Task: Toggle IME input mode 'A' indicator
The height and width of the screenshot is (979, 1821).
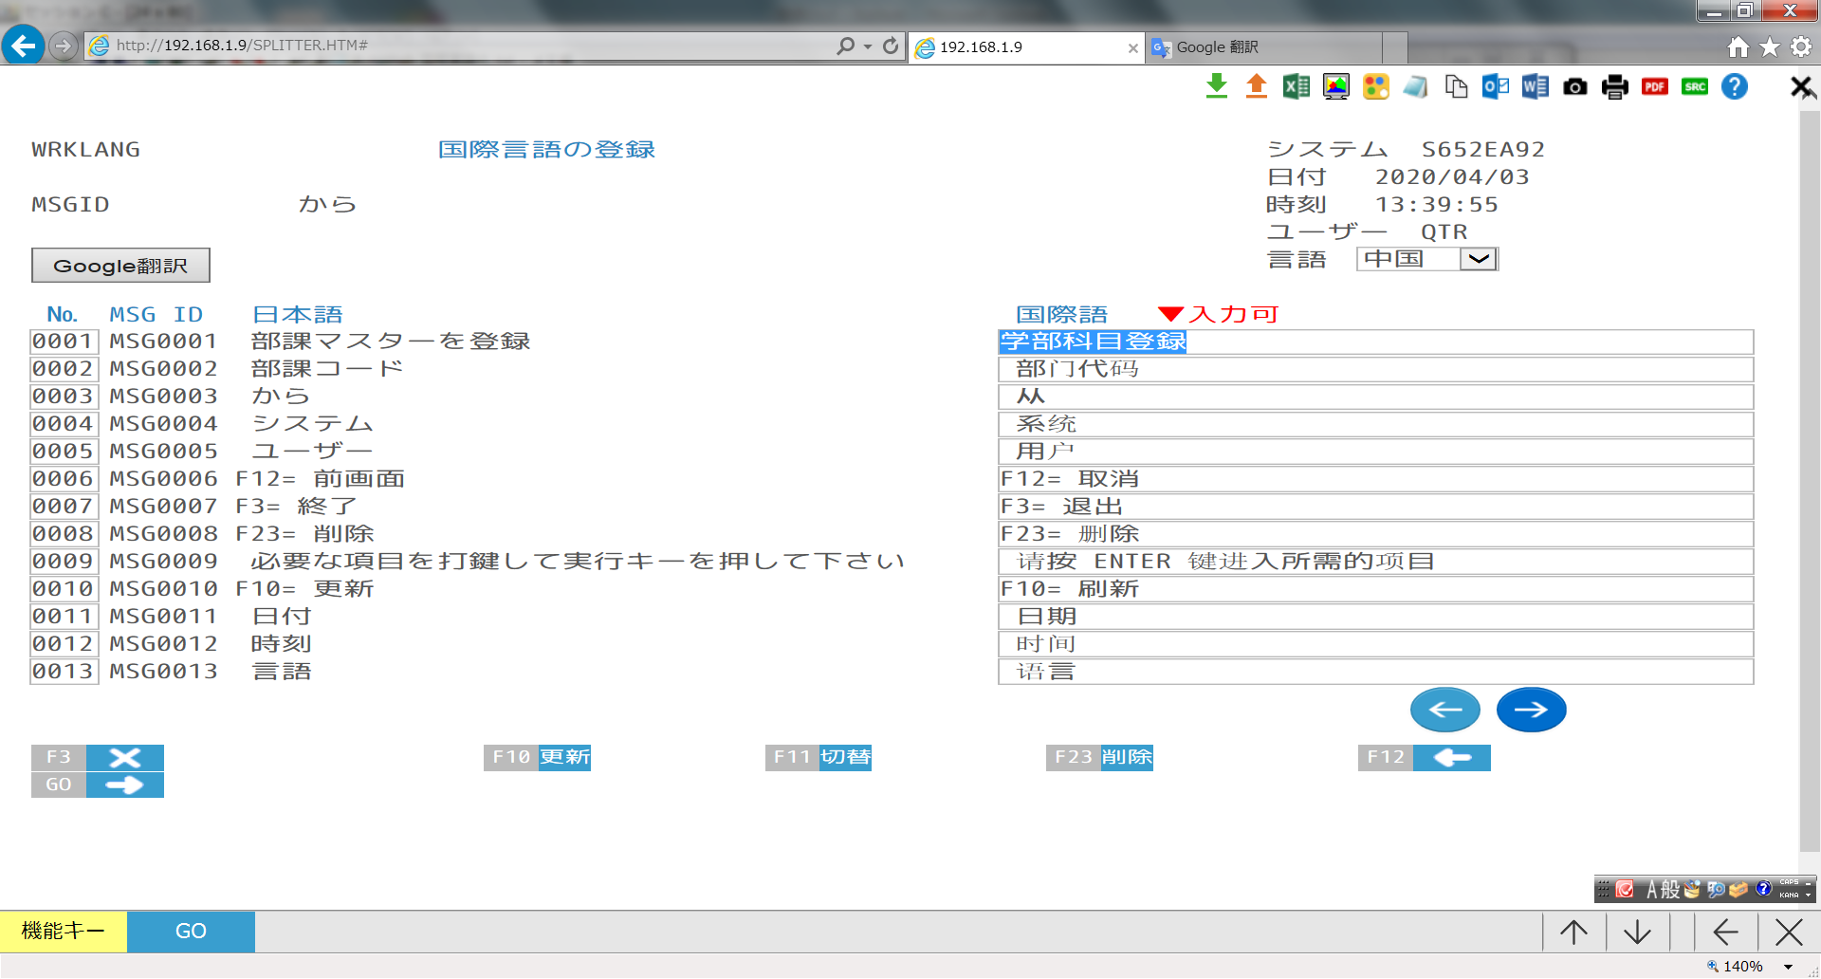Action: tap(1651, 890)
